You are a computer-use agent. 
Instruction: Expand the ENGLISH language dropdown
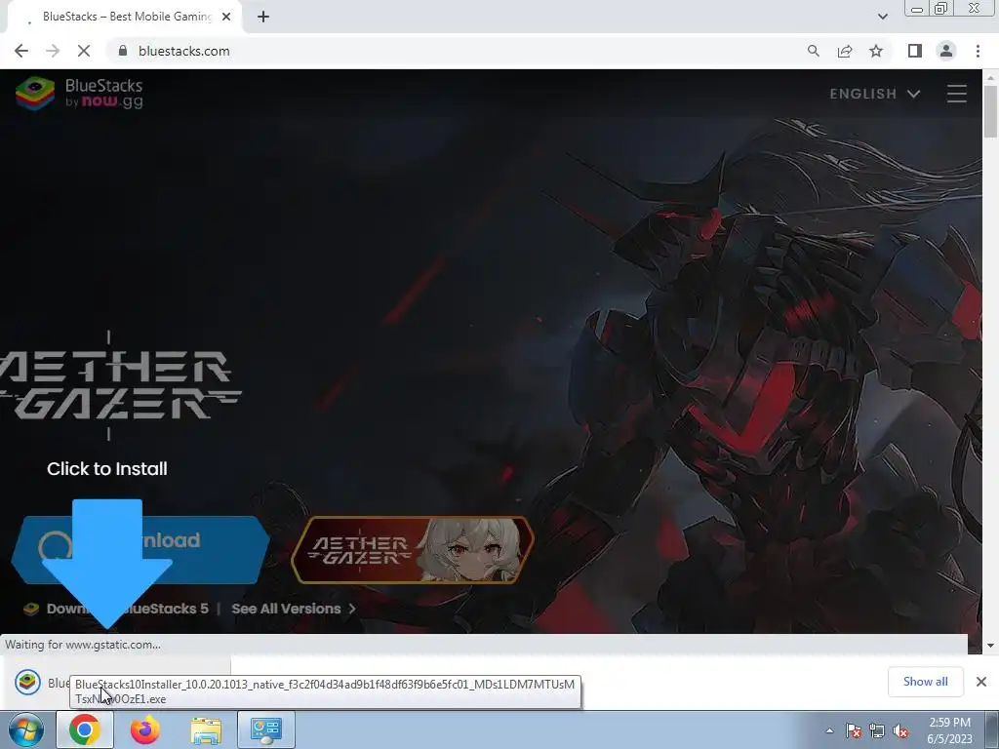click(874, 94)
